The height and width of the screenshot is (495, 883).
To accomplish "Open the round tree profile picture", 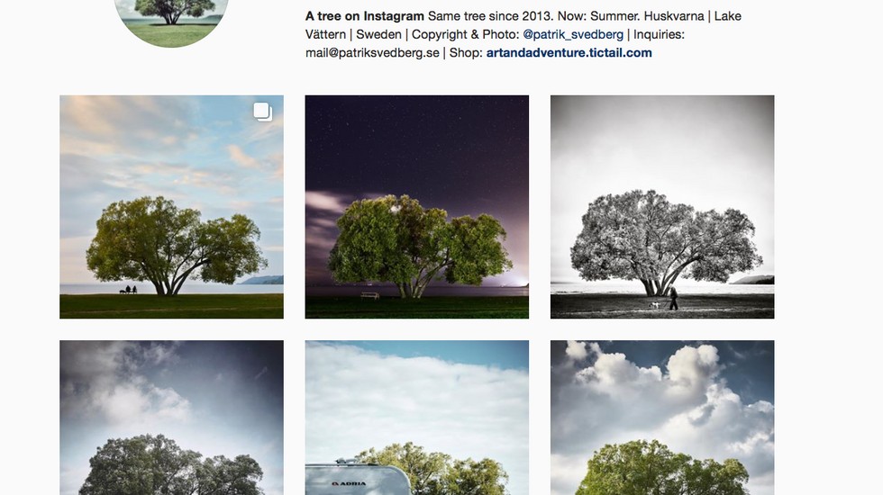I will 171,23.
